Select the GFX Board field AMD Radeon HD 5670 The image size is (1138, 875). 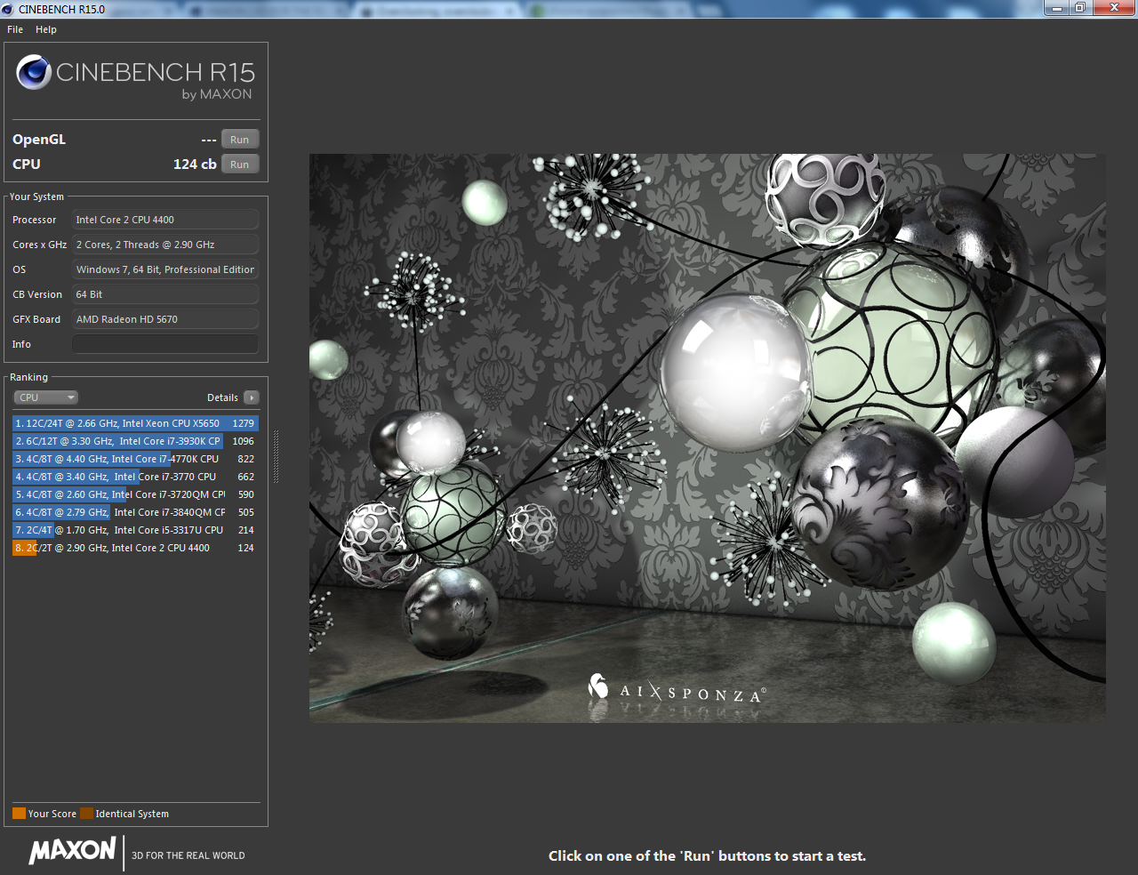tap(165, 319)
